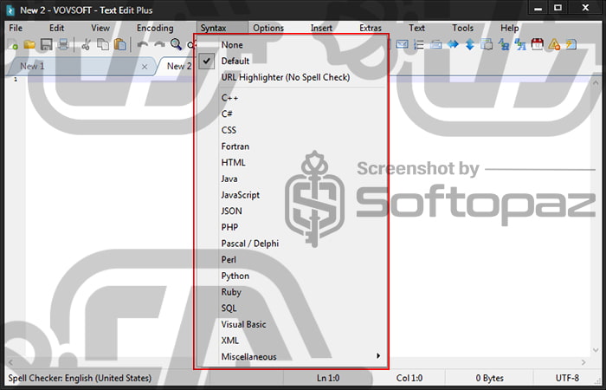Pick PHP from the Syntax menu

(292, 227)
